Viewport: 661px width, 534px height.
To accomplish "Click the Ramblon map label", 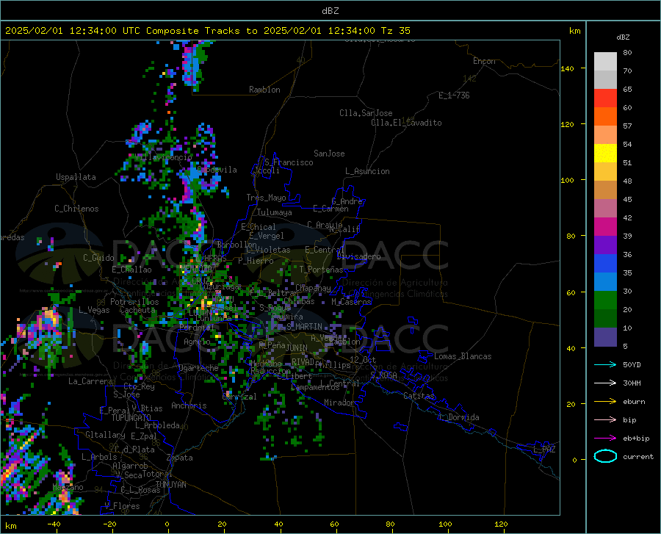I will (x=264, y=90).
